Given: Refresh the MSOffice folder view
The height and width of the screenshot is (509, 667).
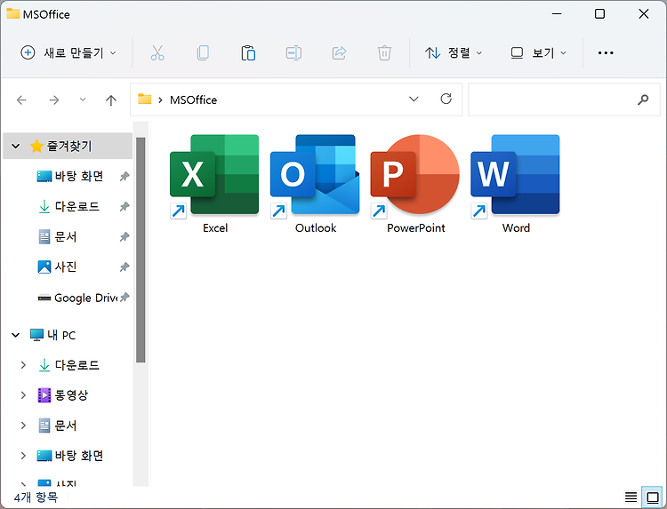Looking at the screenshot, I should tap(446, 99).
